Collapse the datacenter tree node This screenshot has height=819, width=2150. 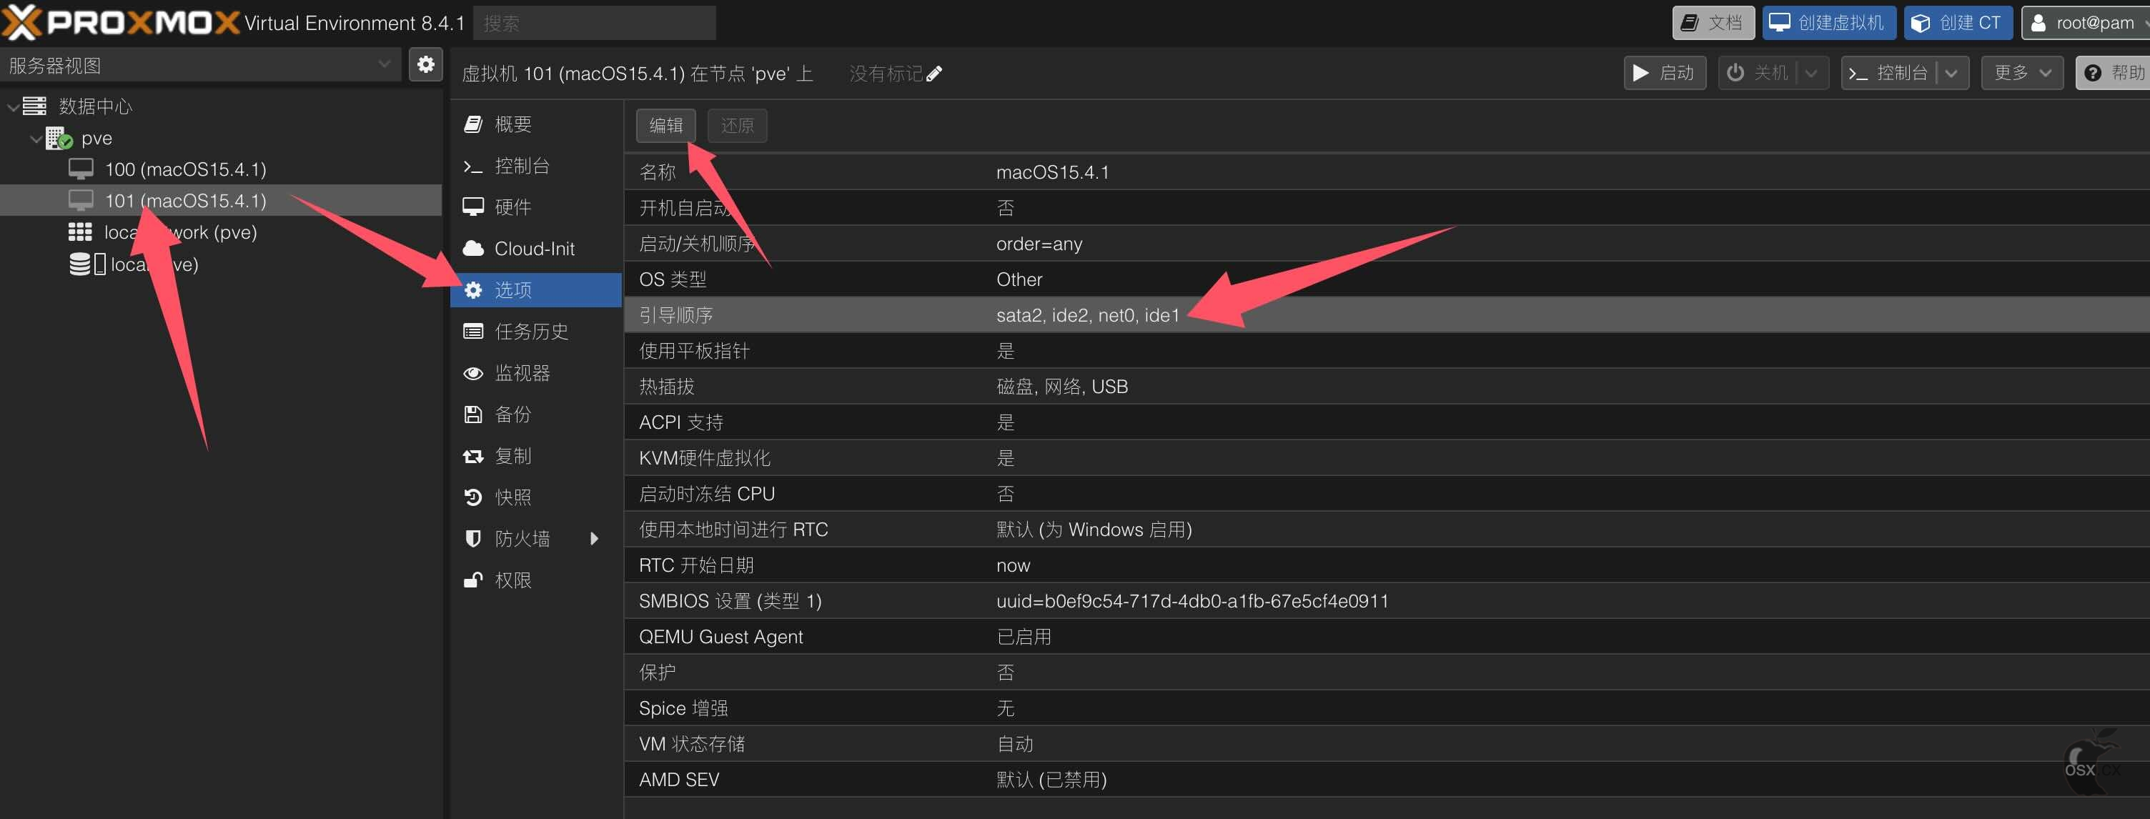[x=14, y=107]
